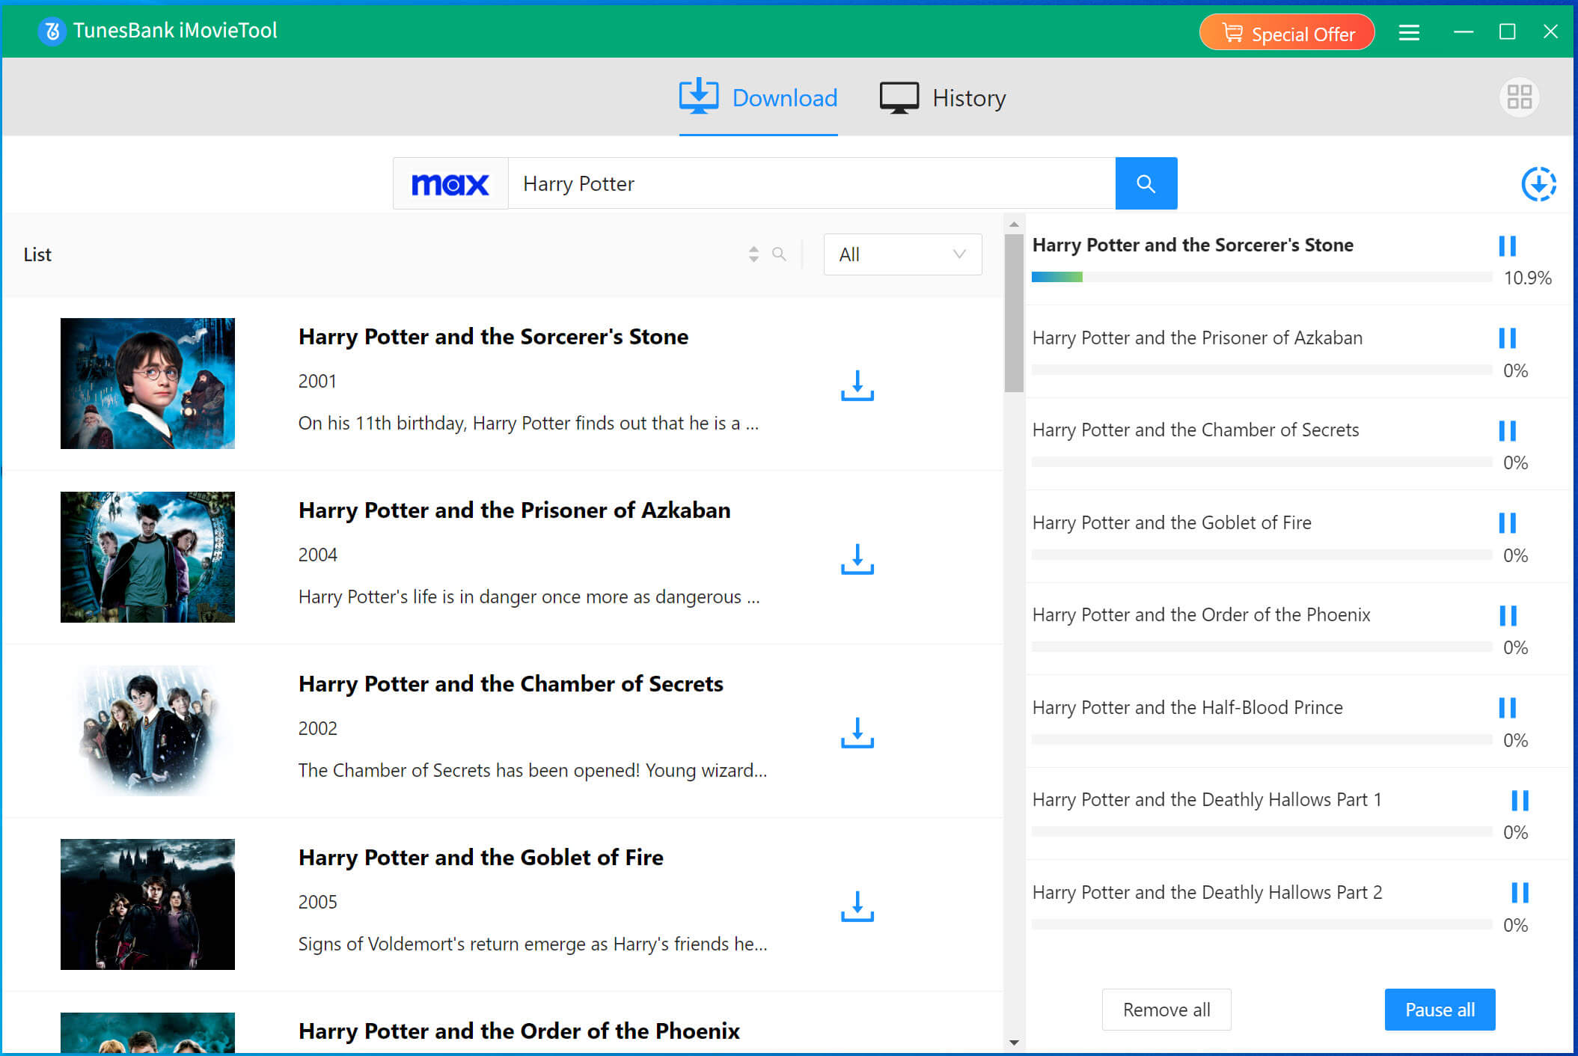
Task: Click the list sort arrows icon
Action: (753, 254)
